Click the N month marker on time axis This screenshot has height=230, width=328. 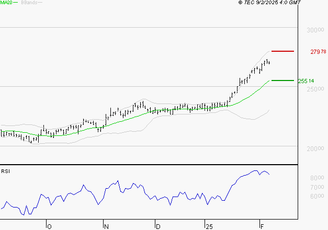point(106,227)
